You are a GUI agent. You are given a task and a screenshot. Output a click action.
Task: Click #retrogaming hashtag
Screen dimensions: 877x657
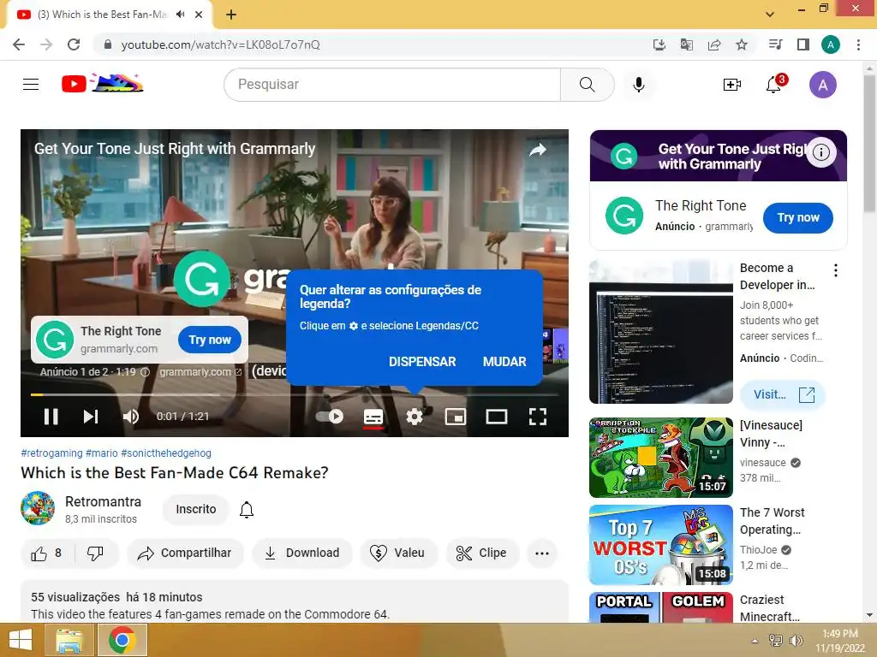[x=51, y=453]
